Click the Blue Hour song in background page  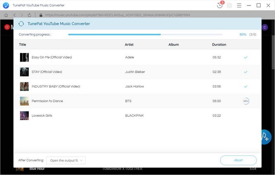point(37,169)
